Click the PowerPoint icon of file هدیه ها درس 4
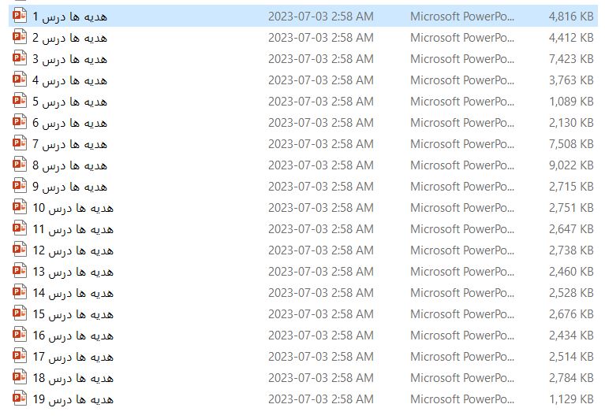The width and height of the screenshot is (605, 419). (20, 80)
